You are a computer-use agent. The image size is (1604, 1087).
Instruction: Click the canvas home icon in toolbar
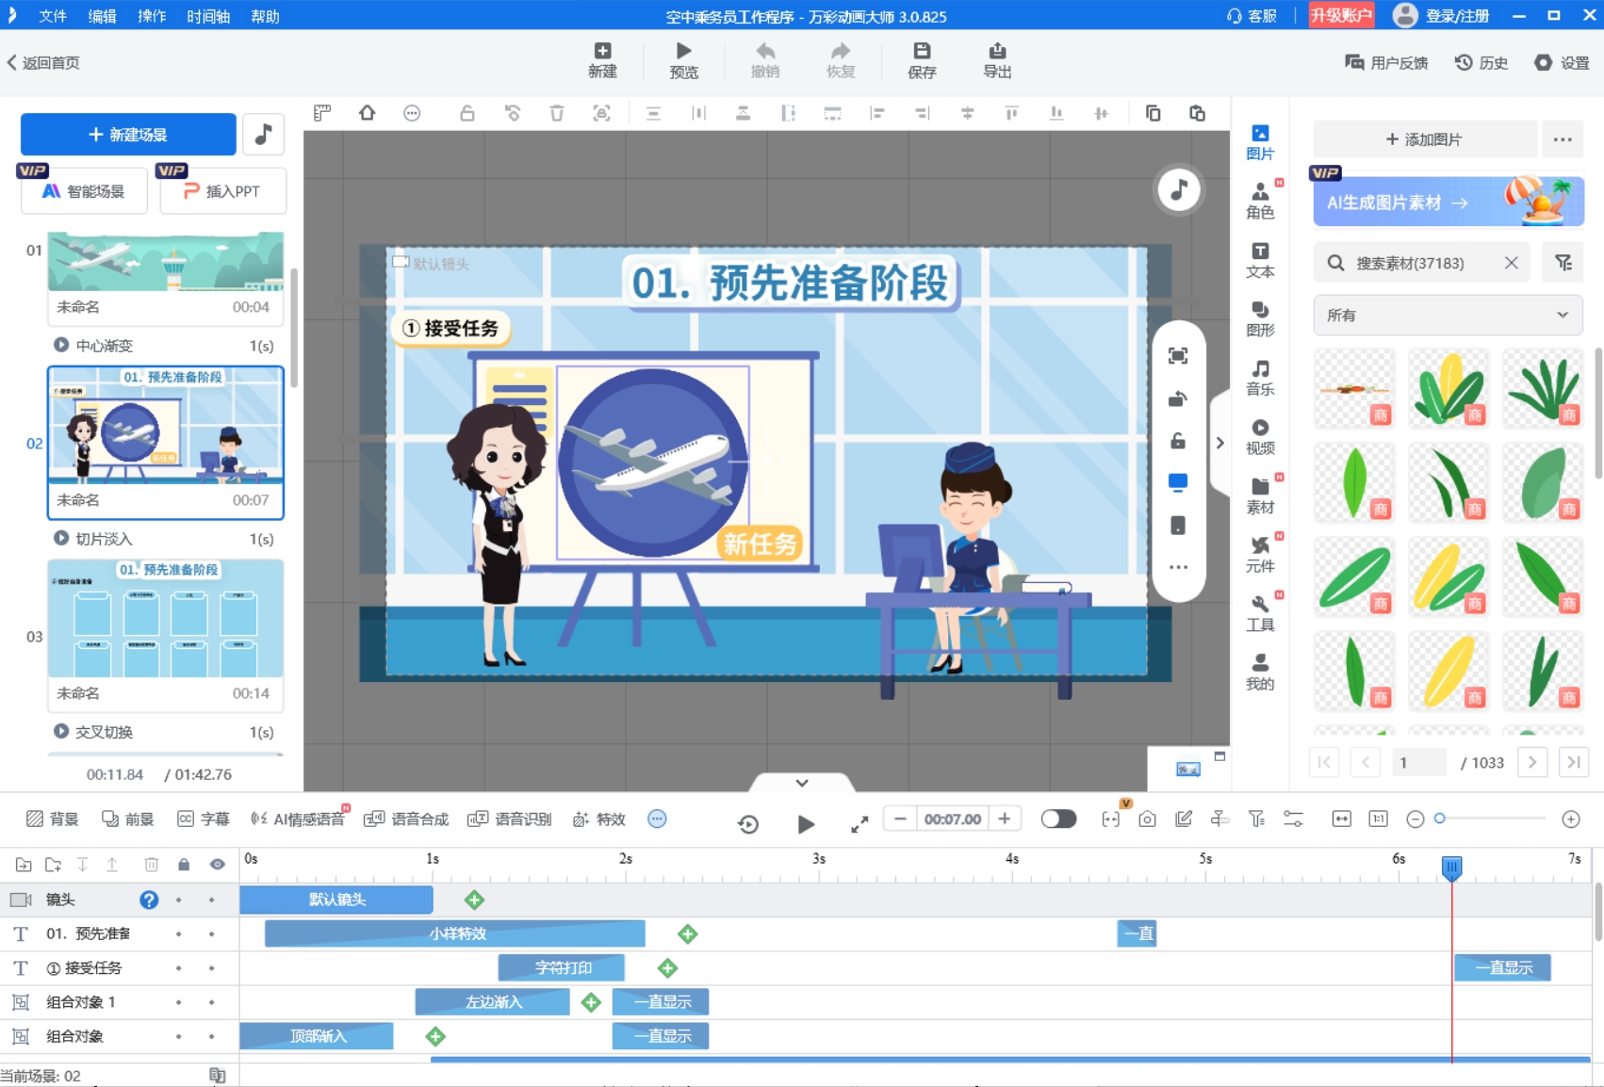[368, 113]
